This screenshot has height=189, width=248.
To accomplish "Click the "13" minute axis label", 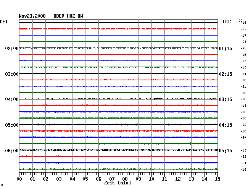I will click(191, 179).
